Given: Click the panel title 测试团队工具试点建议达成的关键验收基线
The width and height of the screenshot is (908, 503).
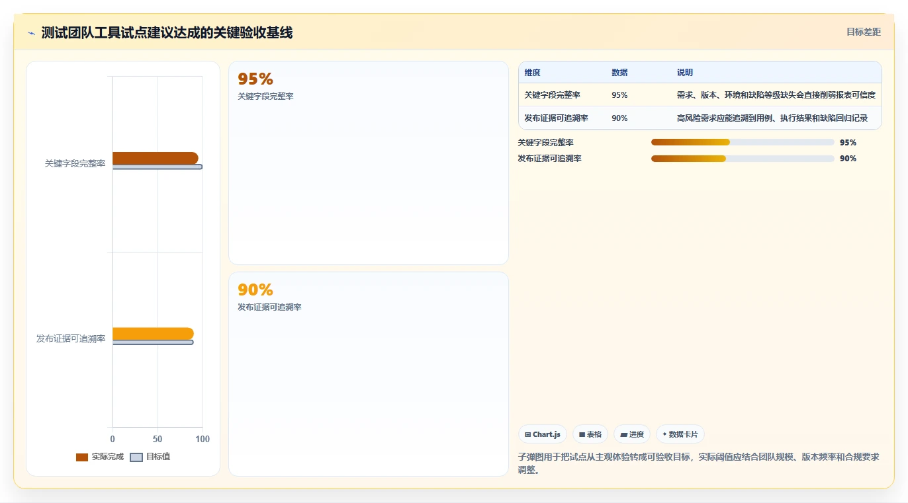Looking at the screenshot, I should pyautogui.click(x=167, y=32).
